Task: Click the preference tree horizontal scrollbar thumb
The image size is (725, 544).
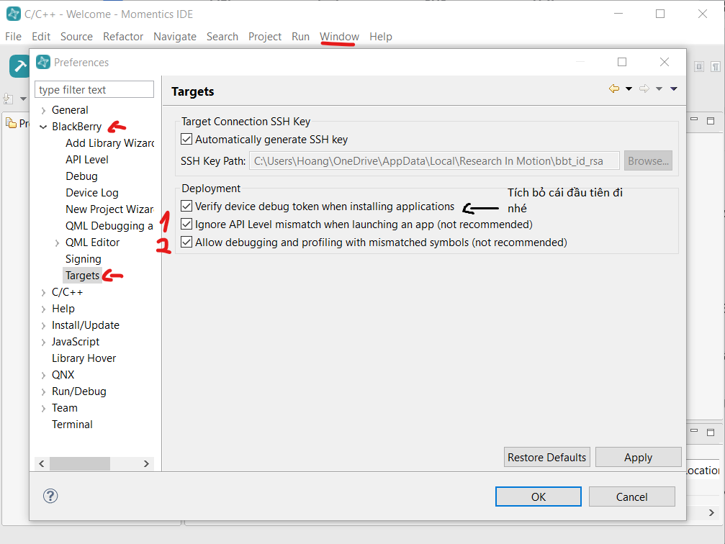Action: coord(80,463)
